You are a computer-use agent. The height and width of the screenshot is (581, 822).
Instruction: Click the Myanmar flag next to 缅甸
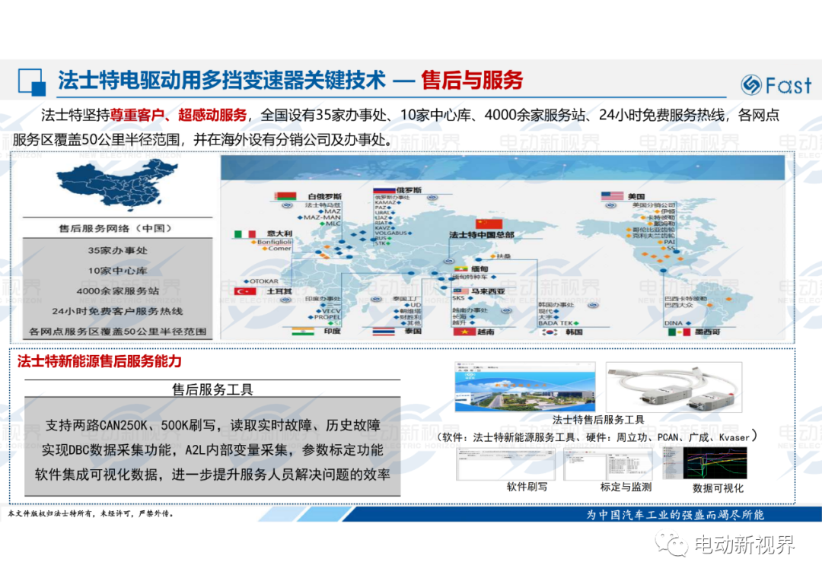click(x=460, y=268)
